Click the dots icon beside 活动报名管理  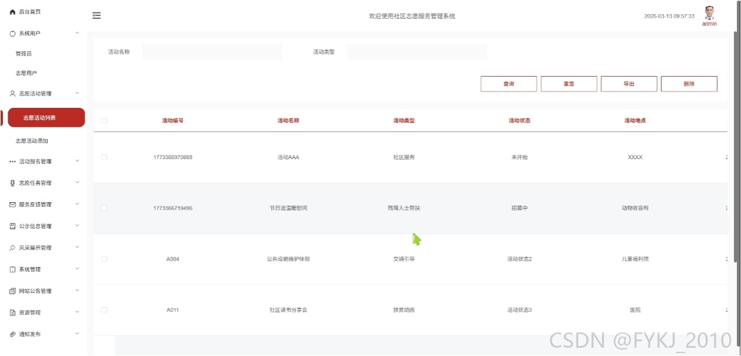(x=12, y=161)
